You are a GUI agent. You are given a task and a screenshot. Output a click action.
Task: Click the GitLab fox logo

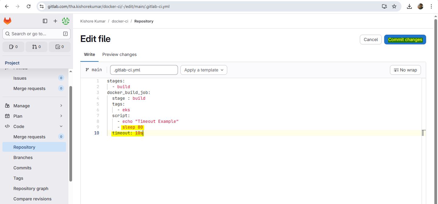[x=7, y=21]
